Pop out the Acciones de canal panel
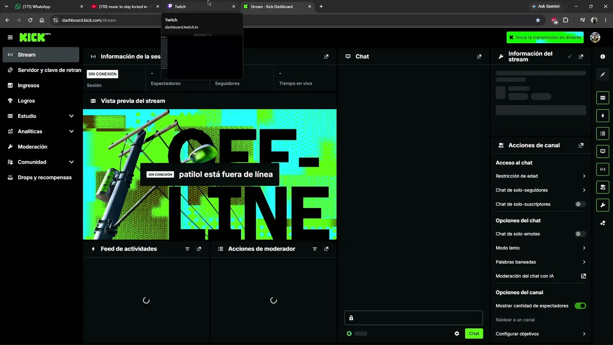Viewport: 613px width, 345px height. 581,145
